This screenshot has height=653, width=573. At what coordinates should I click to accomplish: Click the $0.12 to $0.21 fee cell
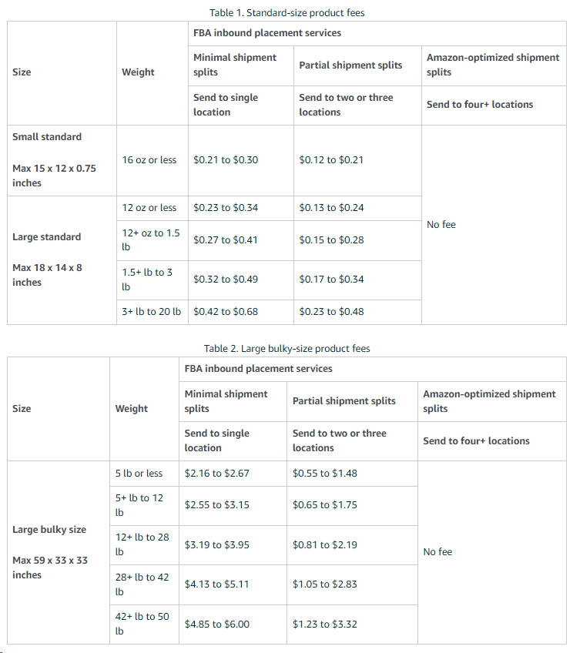357,160
